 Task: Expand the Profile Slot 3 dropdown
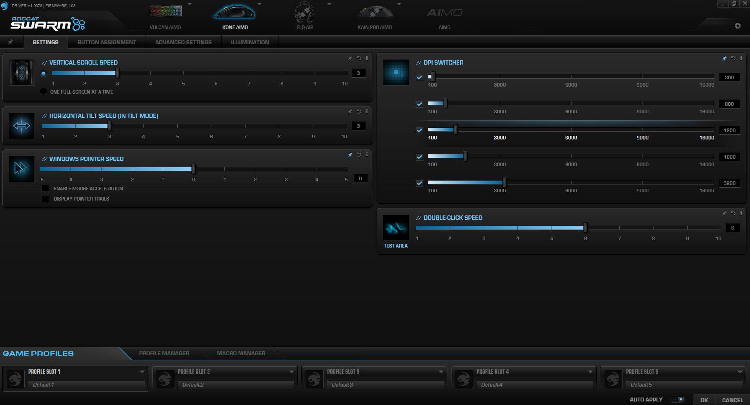441,372
